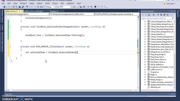Viewport: 180px width, 101px height.
Task: Open the WINDOW menu
Action: click(x=71, y=3)
